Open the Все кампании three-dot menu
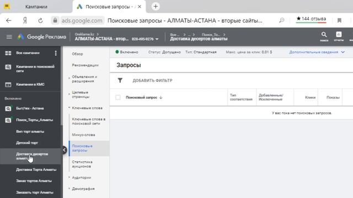The width and height of the screenshot is (353, 198). pyautogui.click(x=56, y=53)
